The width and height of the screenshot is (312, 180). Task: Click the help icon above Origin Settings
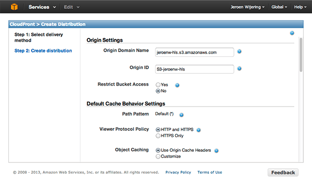[x=292, y=33]
